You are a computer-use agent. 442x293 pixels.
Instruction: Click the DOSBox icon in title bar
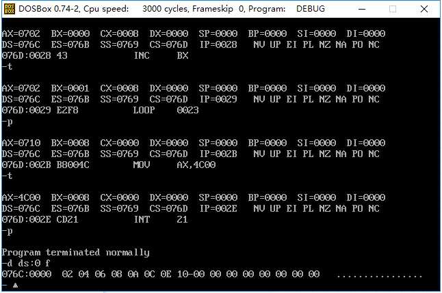(x=10, y=9)
